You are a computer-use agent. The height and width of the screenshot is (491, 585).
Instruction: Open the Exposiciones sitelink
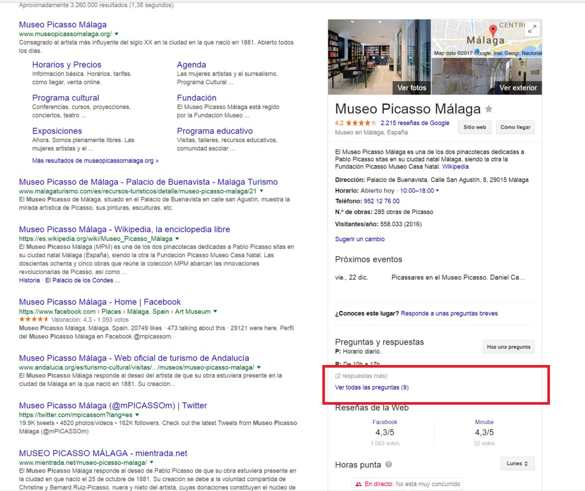coord(57,131)
